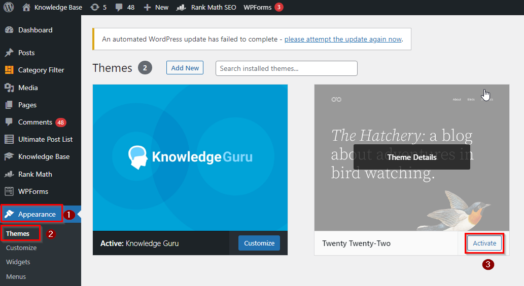Select Themes submenu item
Viewport: 524px width, 286px height.
18,234
